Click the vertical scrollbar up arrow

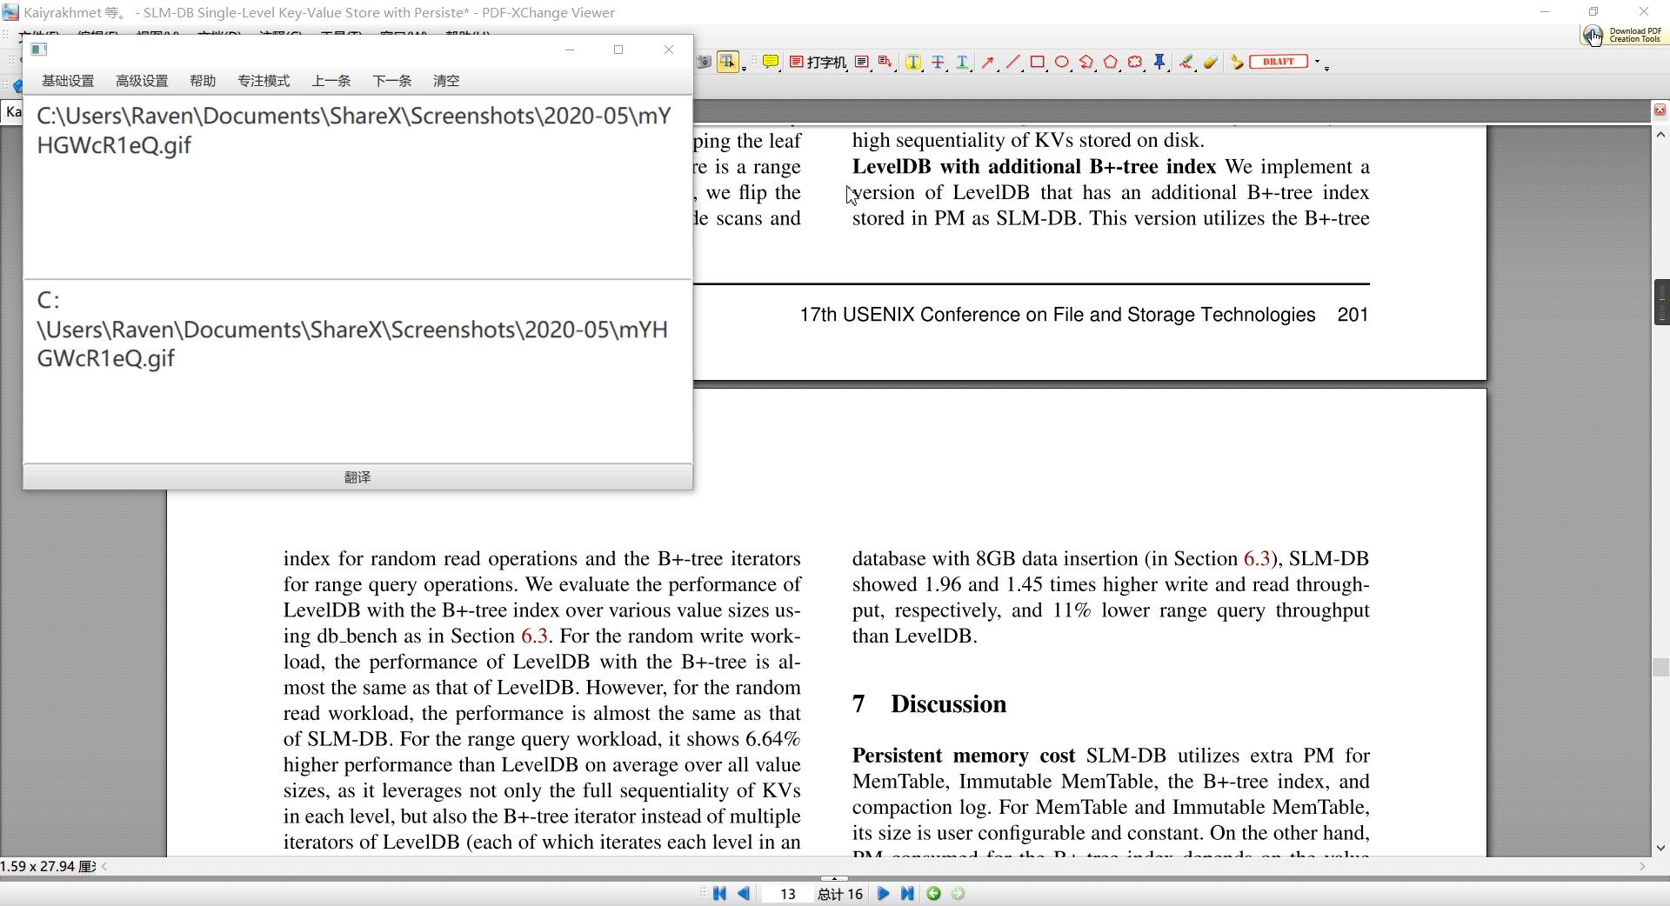(x=1661, y=135)
